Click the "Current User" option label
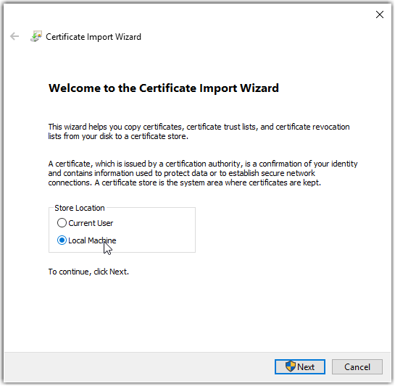395x386 pixels. 91,223
